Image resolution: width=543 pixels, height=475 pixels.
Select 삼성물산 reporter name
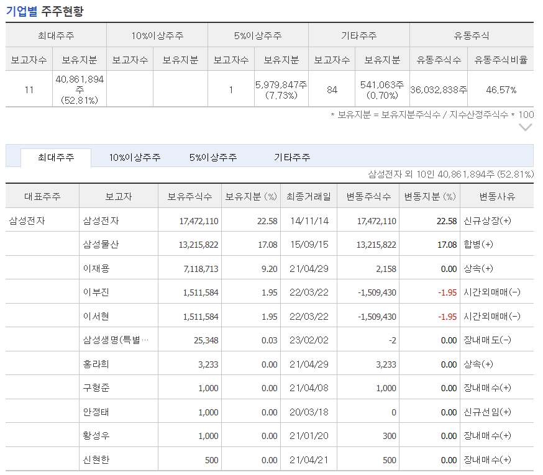pos(101,245)
